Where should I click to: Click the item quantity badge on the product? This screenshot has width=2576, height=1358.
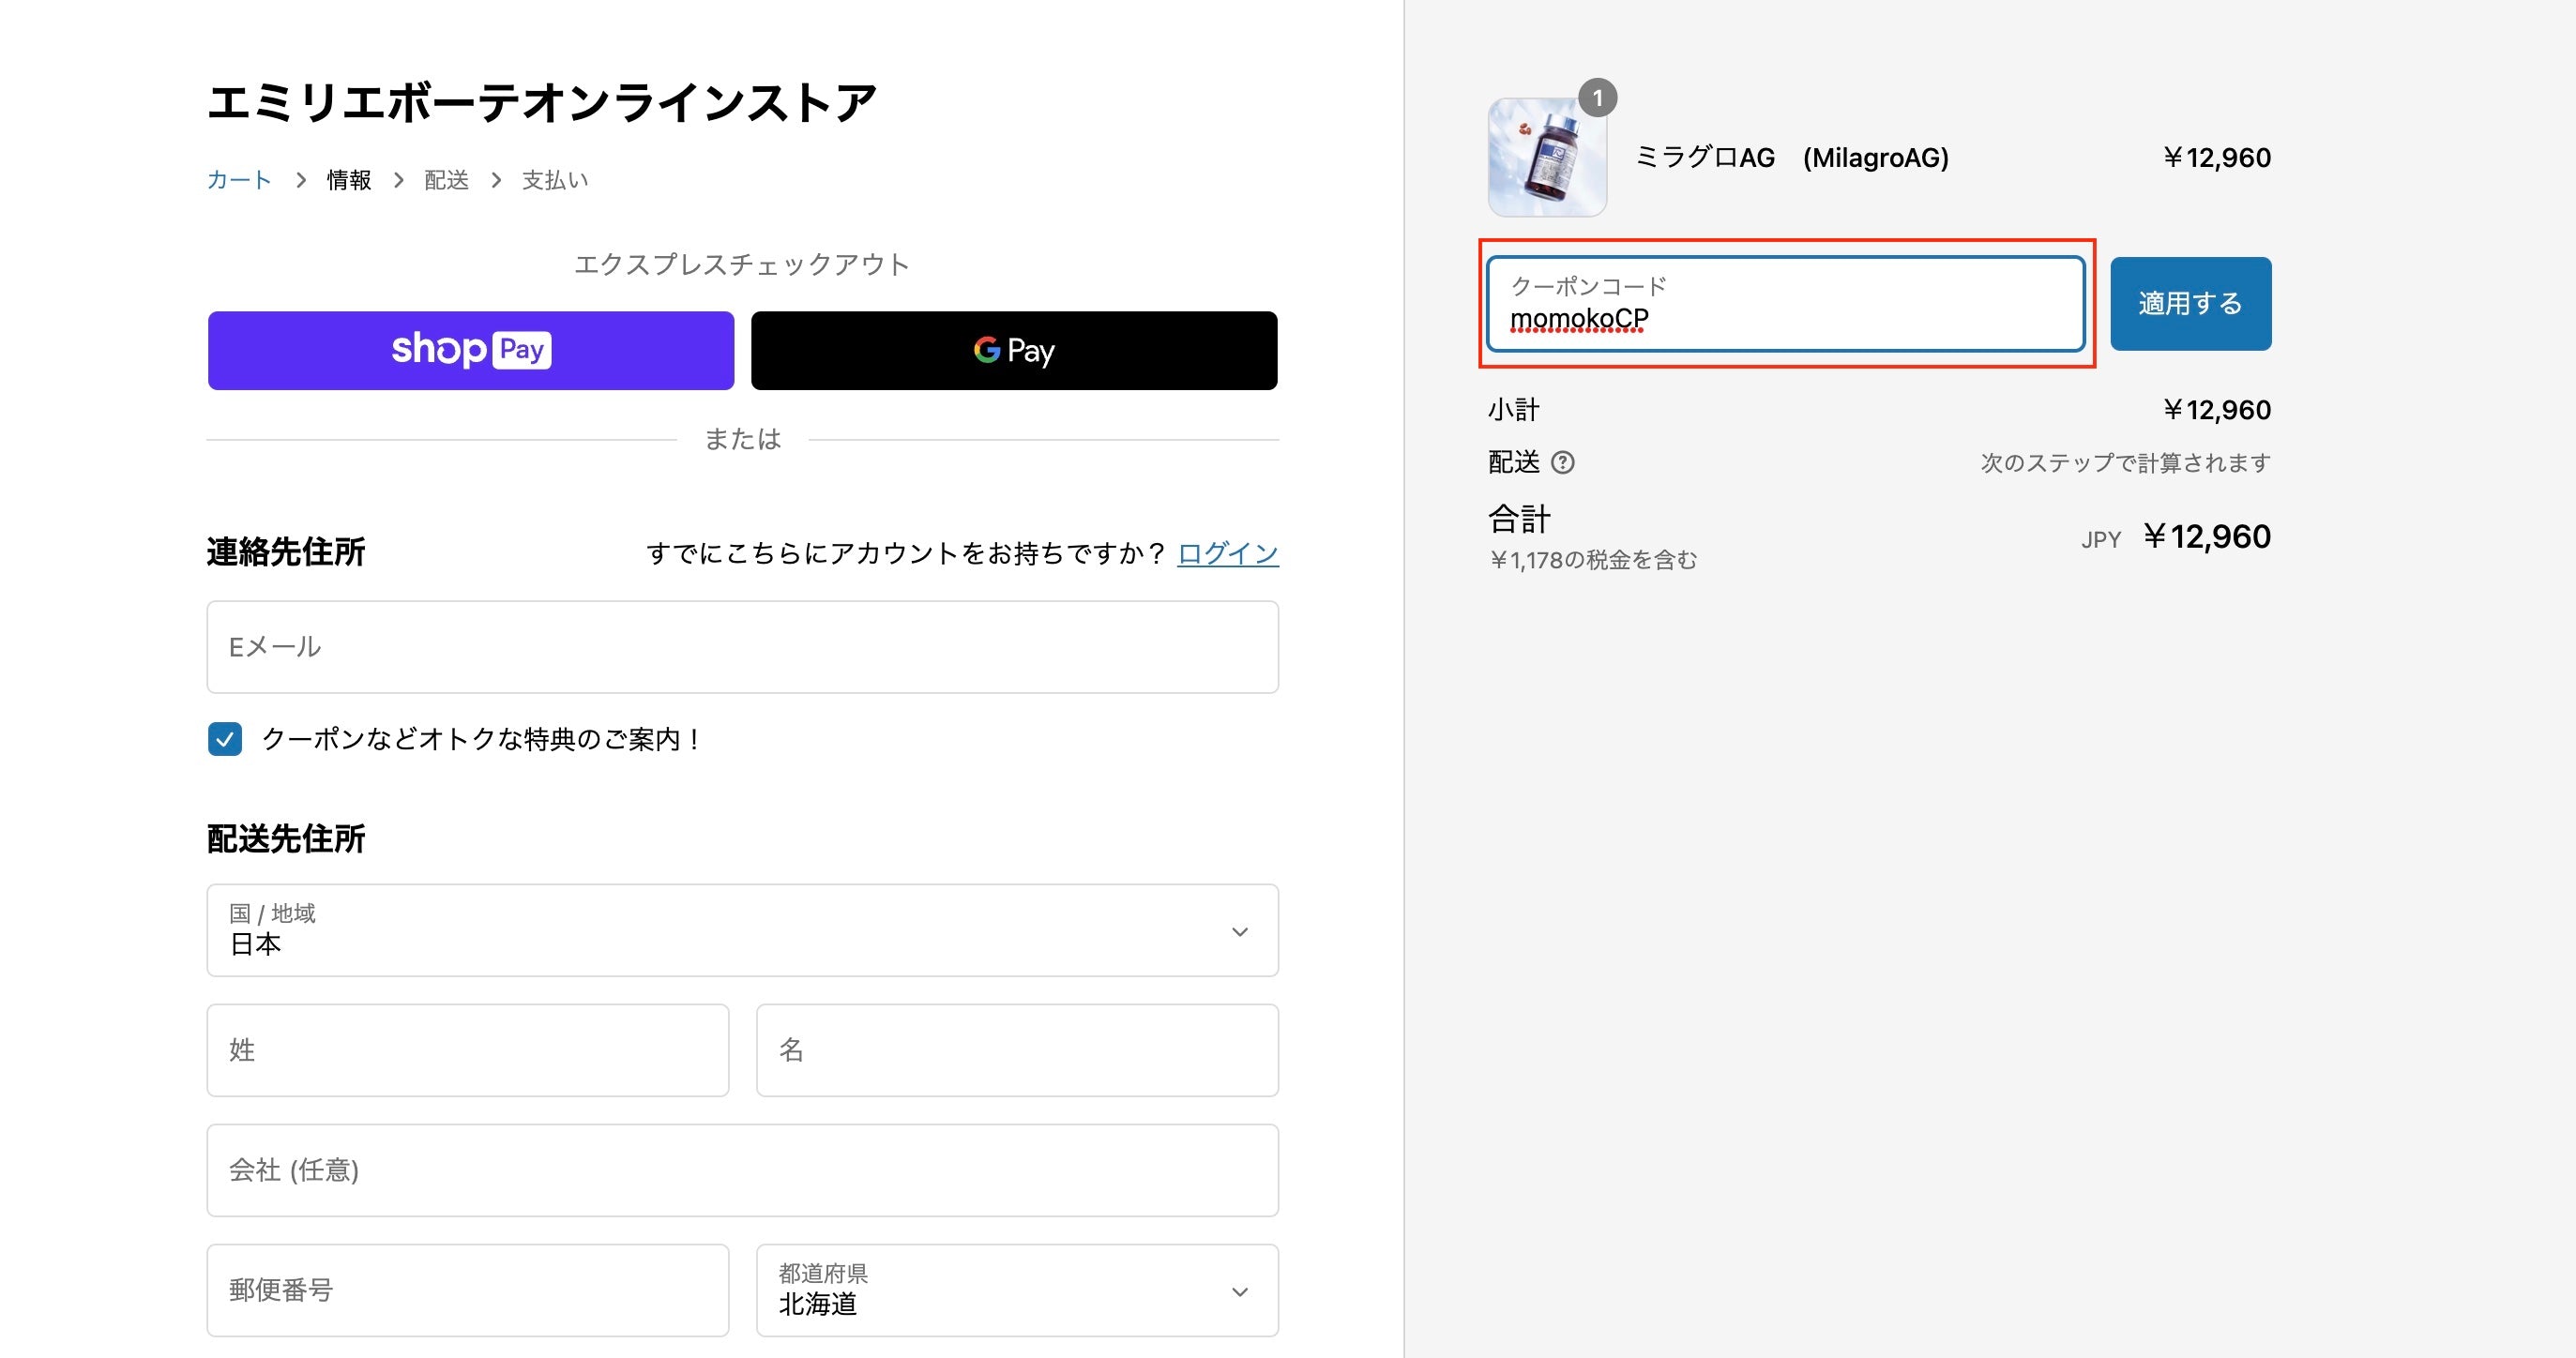click(1597, 98)
